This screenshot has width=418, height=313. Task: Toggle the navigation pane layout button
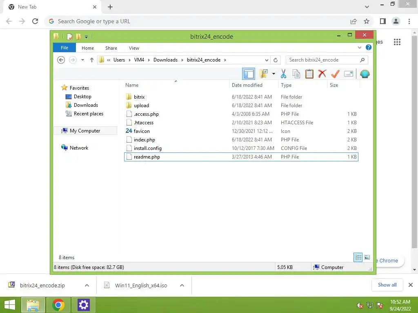[x=249, y=74]
